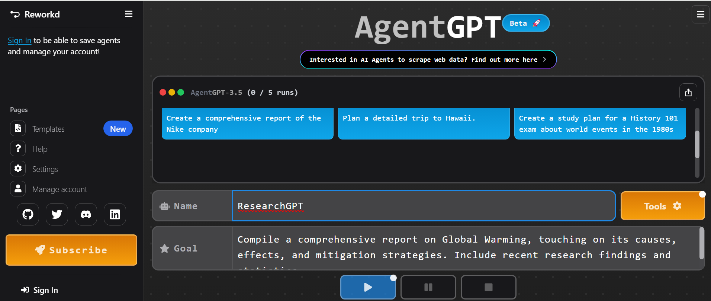
Task: Select the History 101 study plan example
Action: click(x=600, y=124)
